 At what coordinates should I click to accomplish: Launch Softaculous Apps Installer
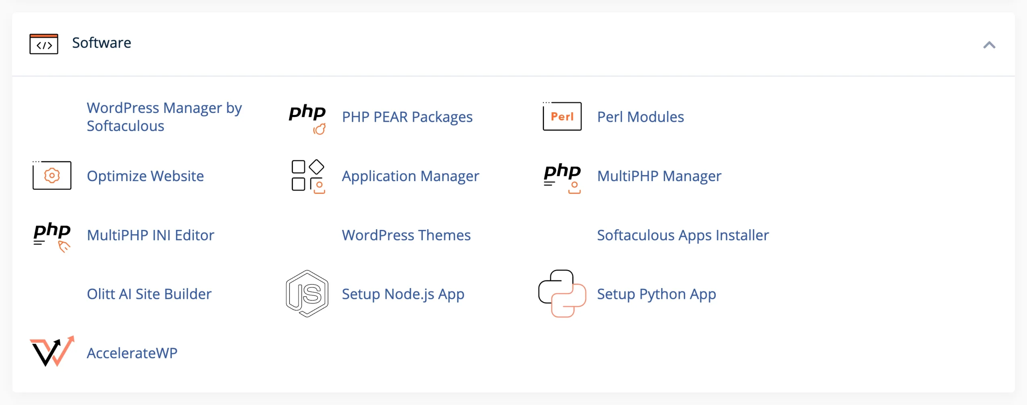683,235
